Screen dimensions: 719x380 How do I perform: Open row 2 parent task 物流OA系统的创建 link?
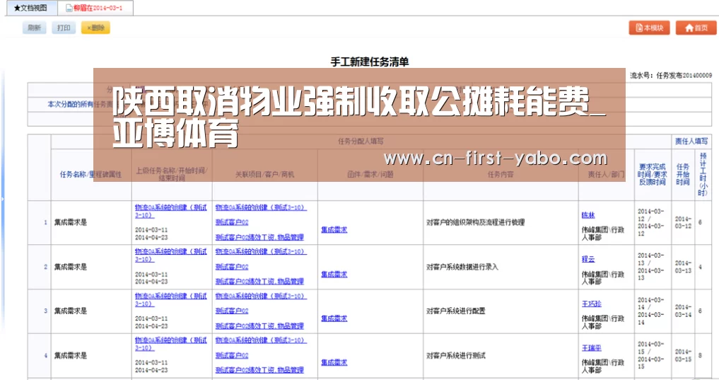coord(171,255)
